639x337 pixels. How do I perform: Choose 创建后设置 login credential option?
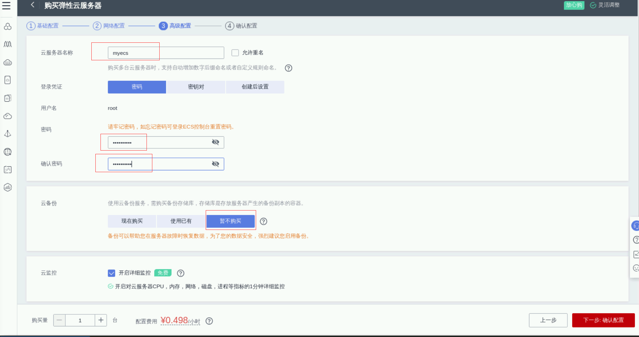(255, 87)
